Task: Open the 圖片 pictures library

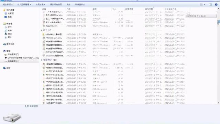Action: [10, 37]
